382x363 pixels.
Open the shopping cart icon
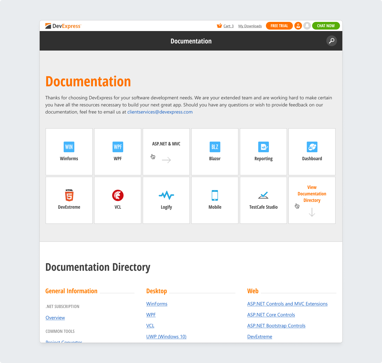219,26
